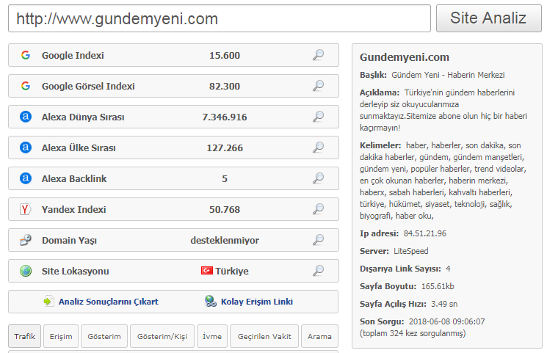Viewport: 547px width, 353px height.
Task: Click Google Görsel Indexi value 82.300
Action: (225, 86)
